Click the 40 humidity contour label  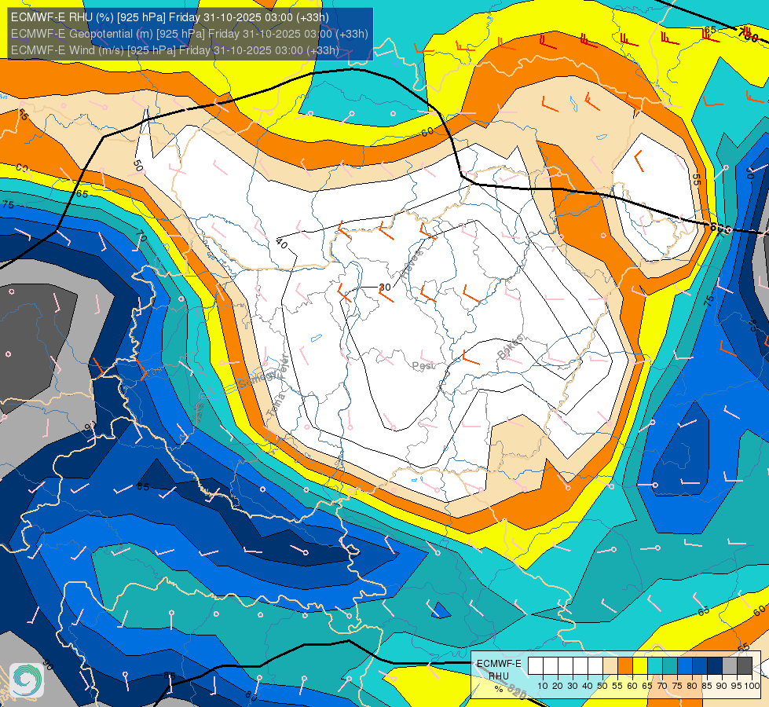click(x=281, y=243)
